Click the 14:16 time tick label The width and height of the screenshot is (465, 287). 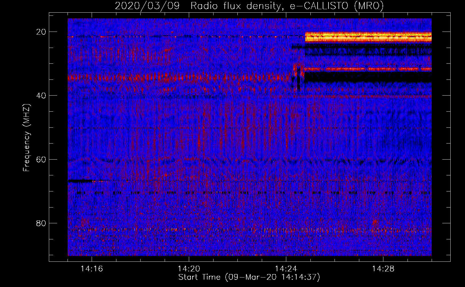click(x=92, y=269)
